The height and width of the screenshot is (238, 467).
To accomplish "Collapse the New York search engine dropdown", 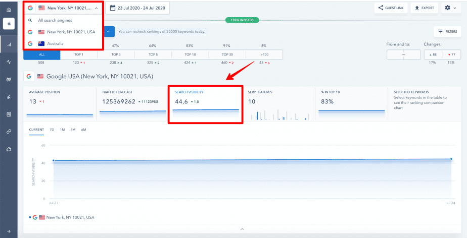I will tap(97, 8).
